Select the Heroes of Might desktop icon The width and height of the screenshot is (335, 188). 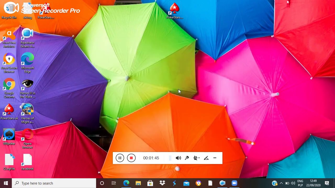pos(27,114)
